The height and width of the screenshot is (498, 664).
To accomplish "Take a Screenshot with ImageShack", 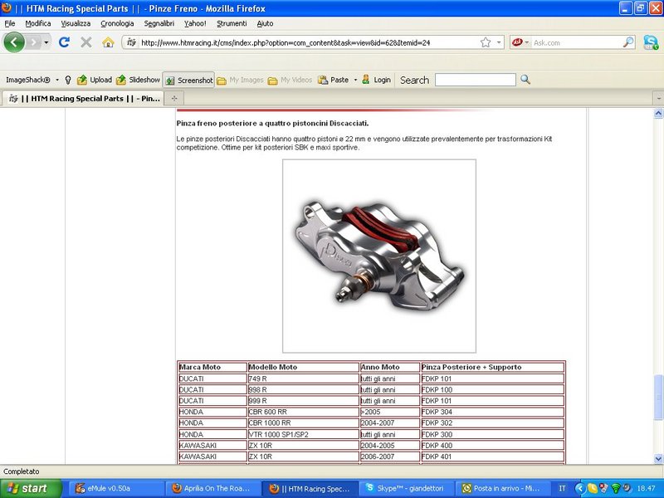I will tap(189, 80).
